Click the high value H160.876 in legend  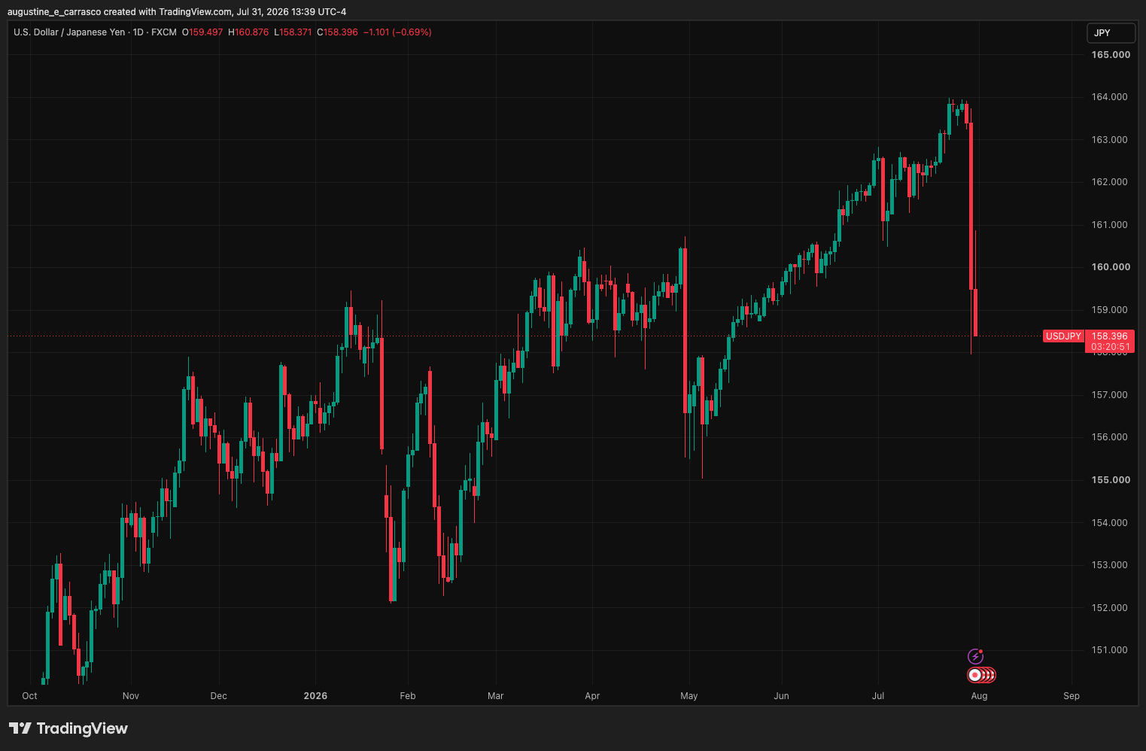[248, 32]
